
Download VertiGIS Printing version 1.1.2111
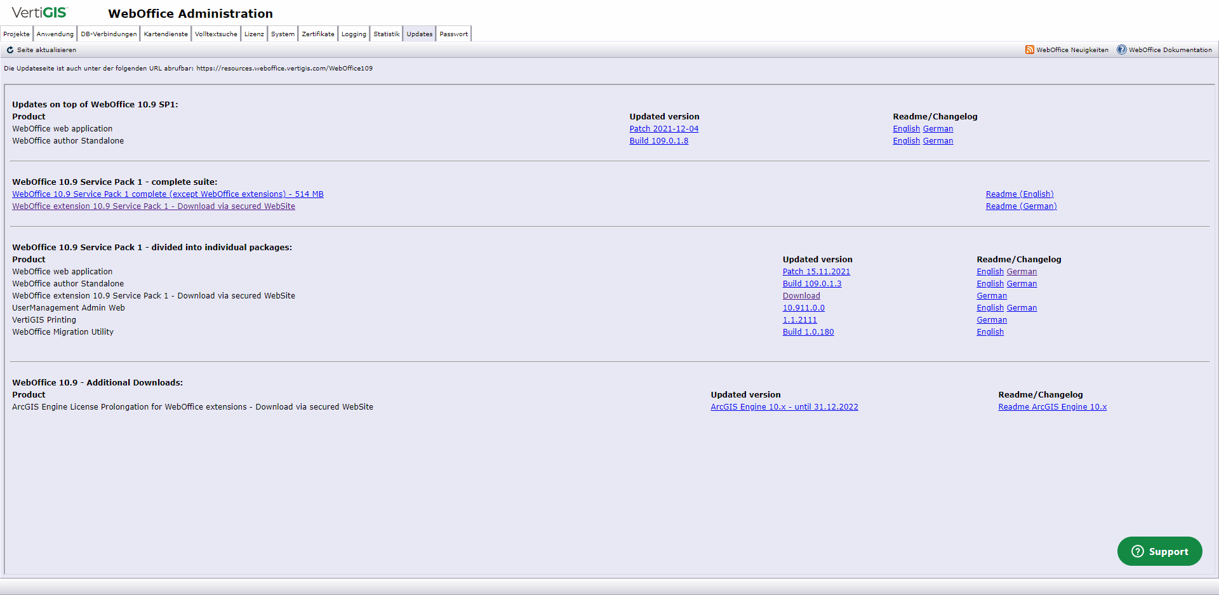tap(799, 319)
